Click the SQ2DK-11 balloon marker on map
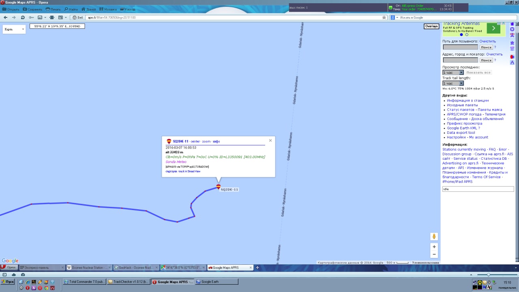 (x=219, y=187)
